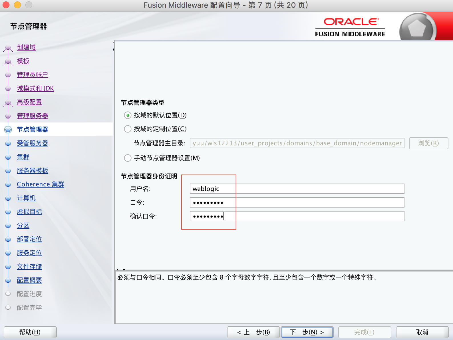Screen dimensions: 453x340
Task: Go back with < 上一步(B) button
Action: pyautogui.click(x=253, y=332)
